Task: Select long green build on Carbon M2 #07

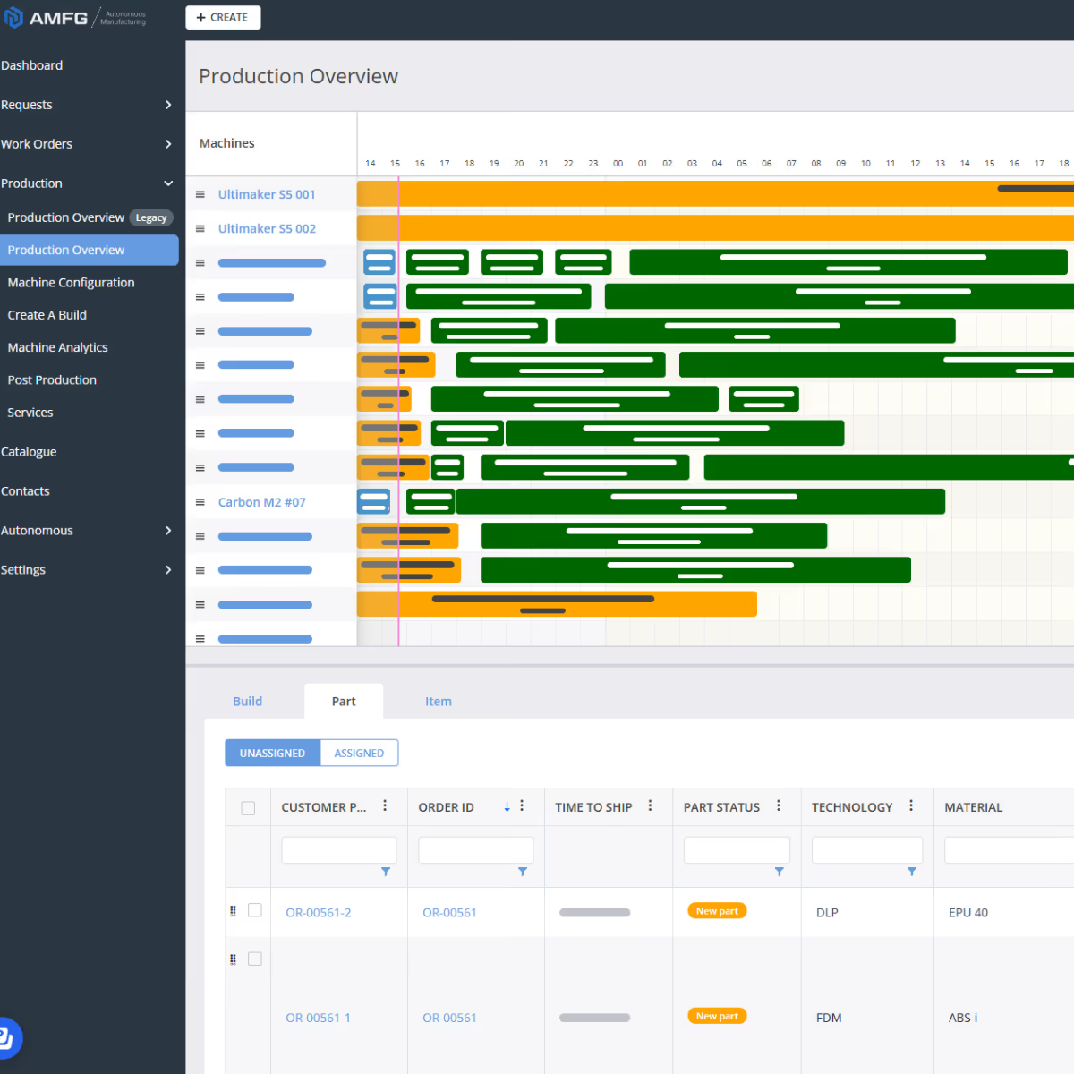Action: pyautogui.click(x=701, y=501)
